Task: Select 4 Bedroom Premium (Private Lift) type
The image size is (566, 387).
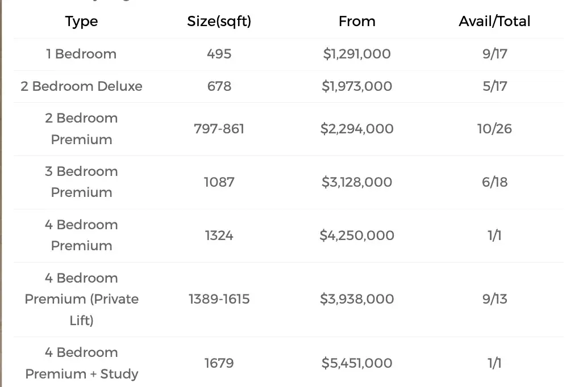Action: 81,299
